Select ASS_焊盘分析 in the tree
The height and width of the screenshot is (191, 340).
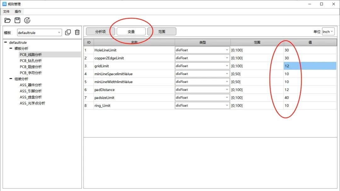point(31,97)
